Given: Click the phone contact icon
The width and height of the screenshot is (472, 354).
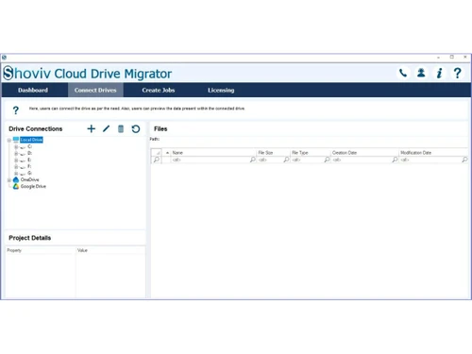Looking at the screenshot, I should point(403,73).
